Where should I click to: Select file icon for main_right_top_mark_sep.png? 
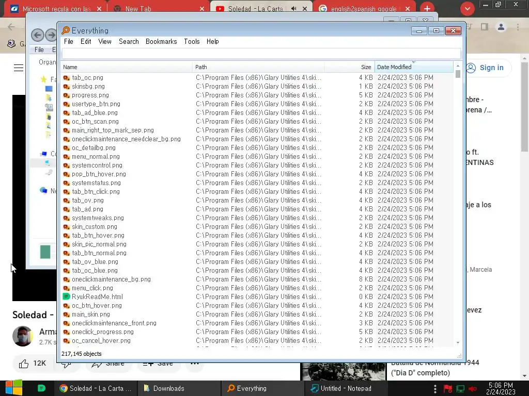67,130
